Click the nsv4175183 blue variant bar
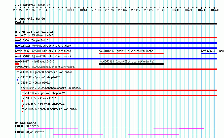Viewport: 224px width, 138px height. pyautogui.click(x=116, y=59)
